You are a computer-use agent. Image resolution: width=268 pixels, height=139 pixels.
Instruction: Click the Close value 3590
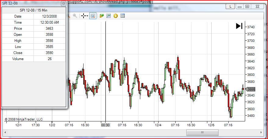pyautogui.click(x=49, y=53)
